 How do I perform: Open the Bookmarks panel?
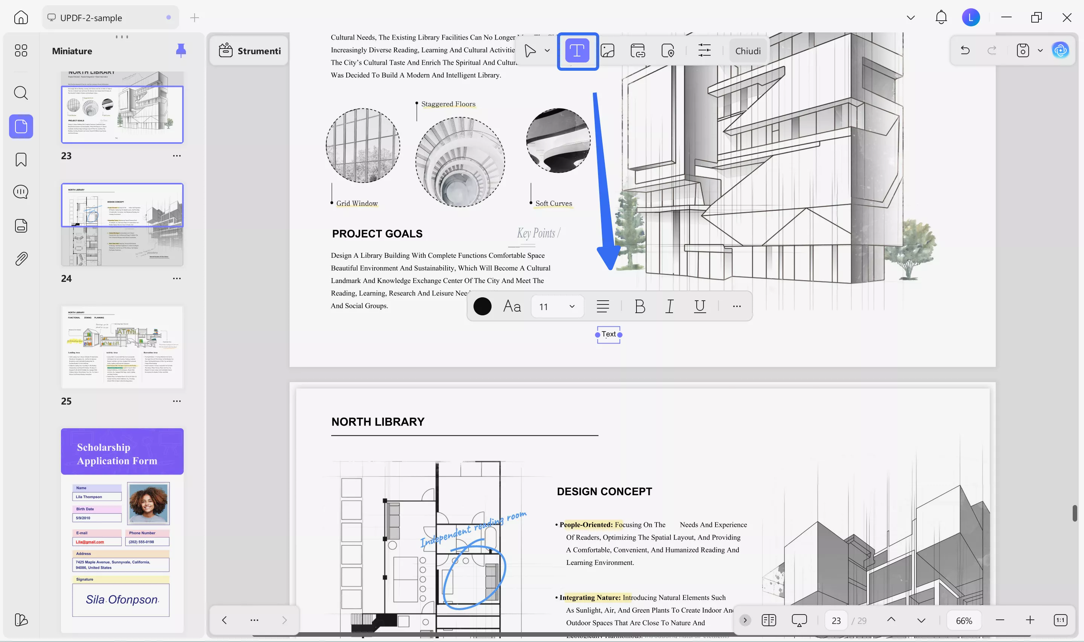[20, 159]
